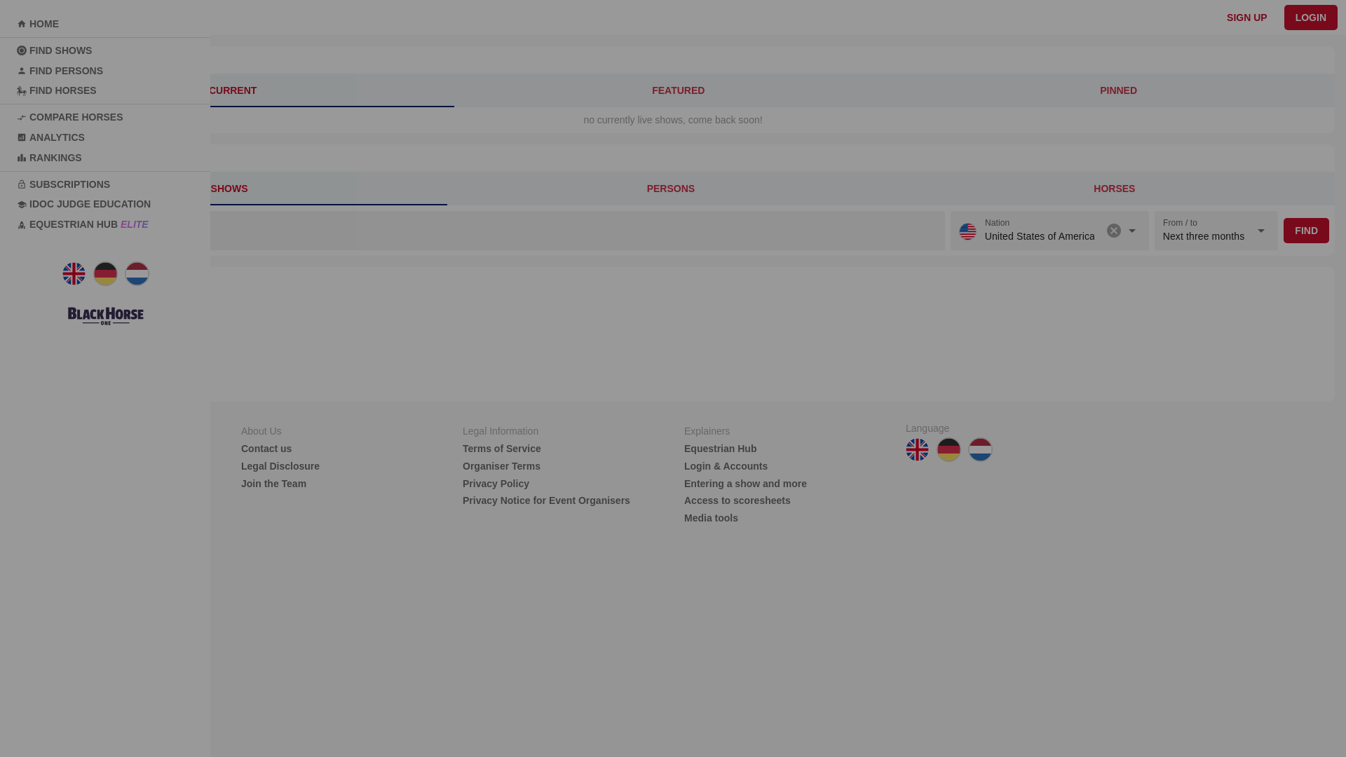Screen dimensions: 1346x757
Task: Open Organiser Terms link
Action: (x=501, y=466)
